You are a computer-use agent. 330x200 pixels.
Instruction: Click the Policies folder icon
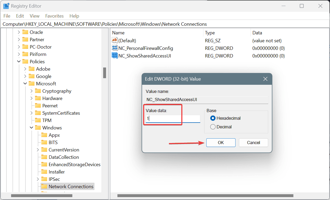(25, 61)
